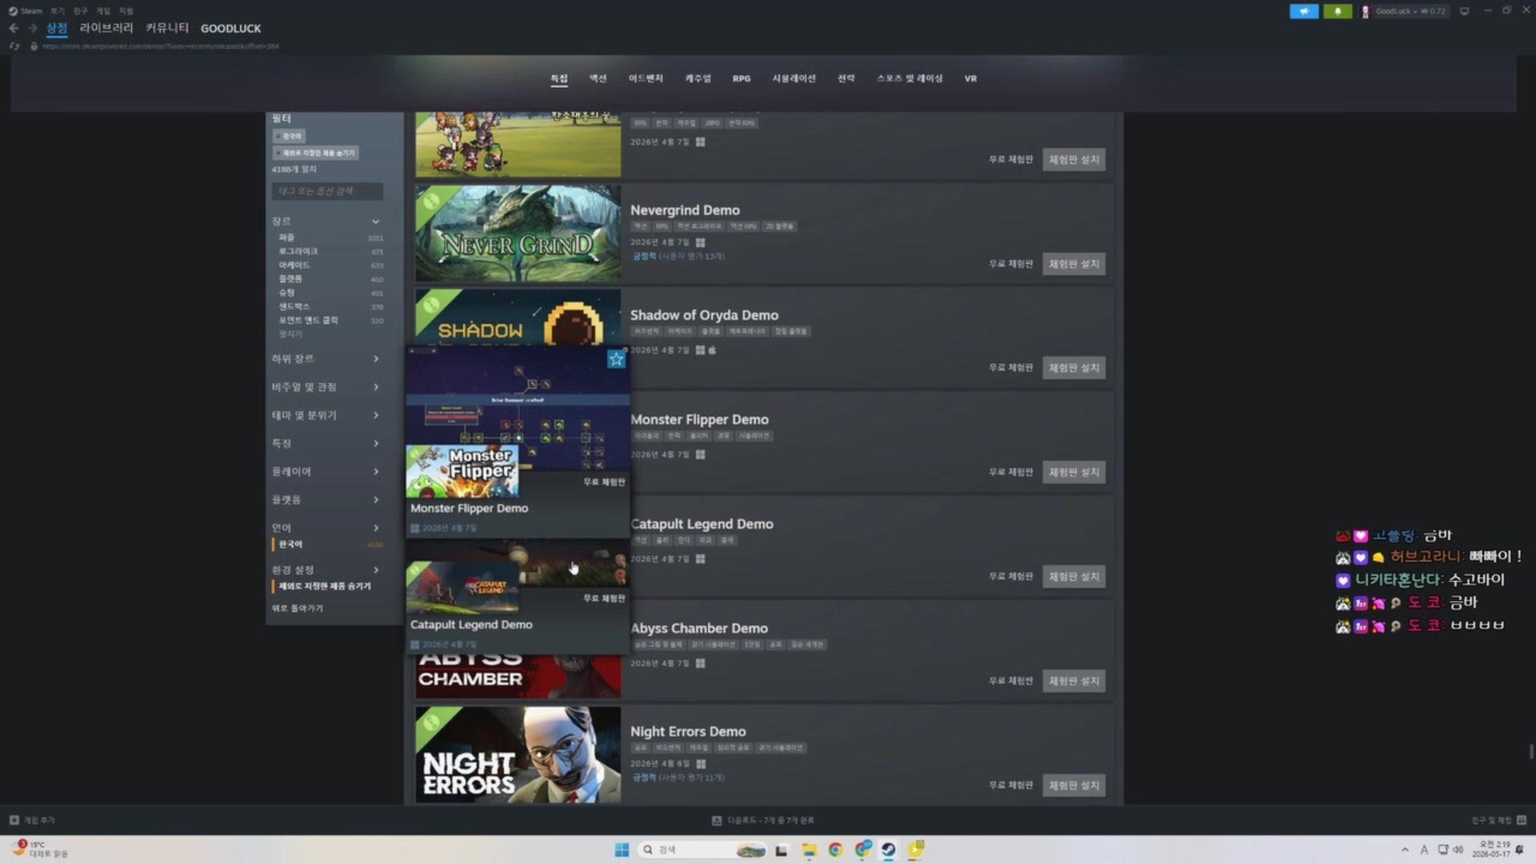Open the weather widget on the taskbar

[40, 849]
